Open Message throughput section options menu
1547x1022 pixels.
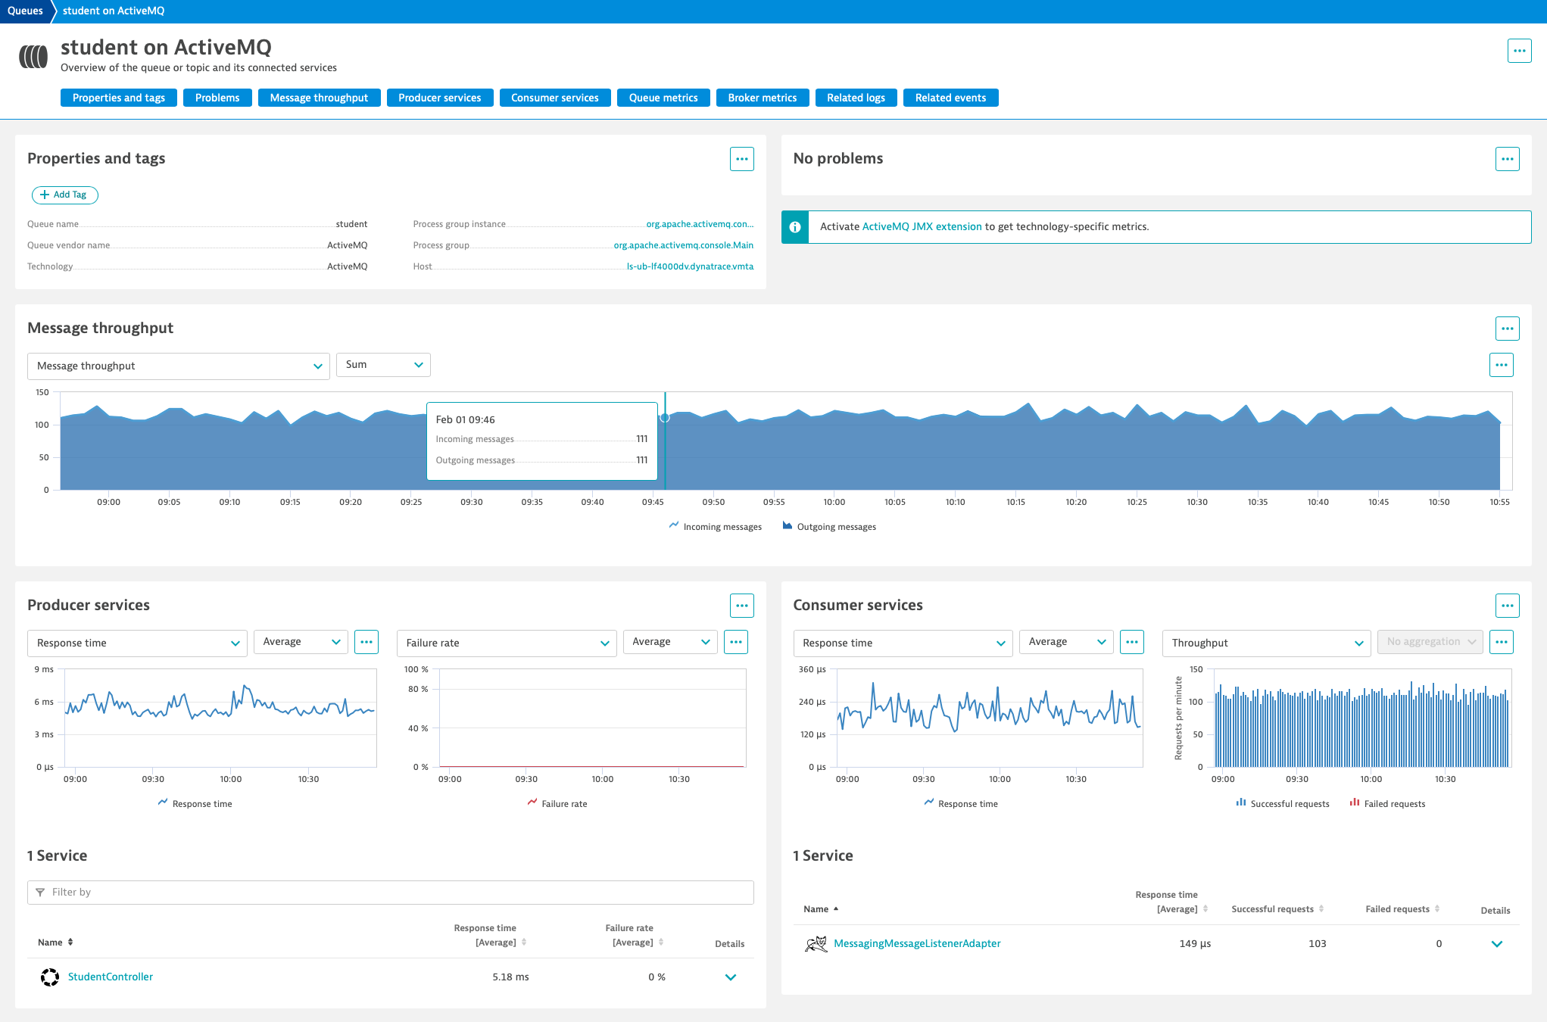1507,329
